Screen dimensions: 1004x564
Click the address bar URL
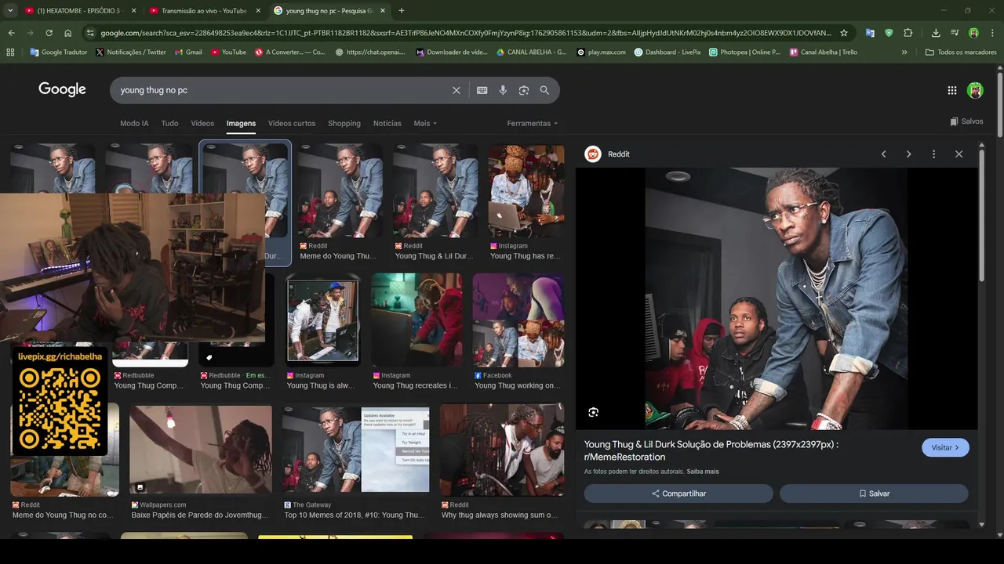(466, 33)
